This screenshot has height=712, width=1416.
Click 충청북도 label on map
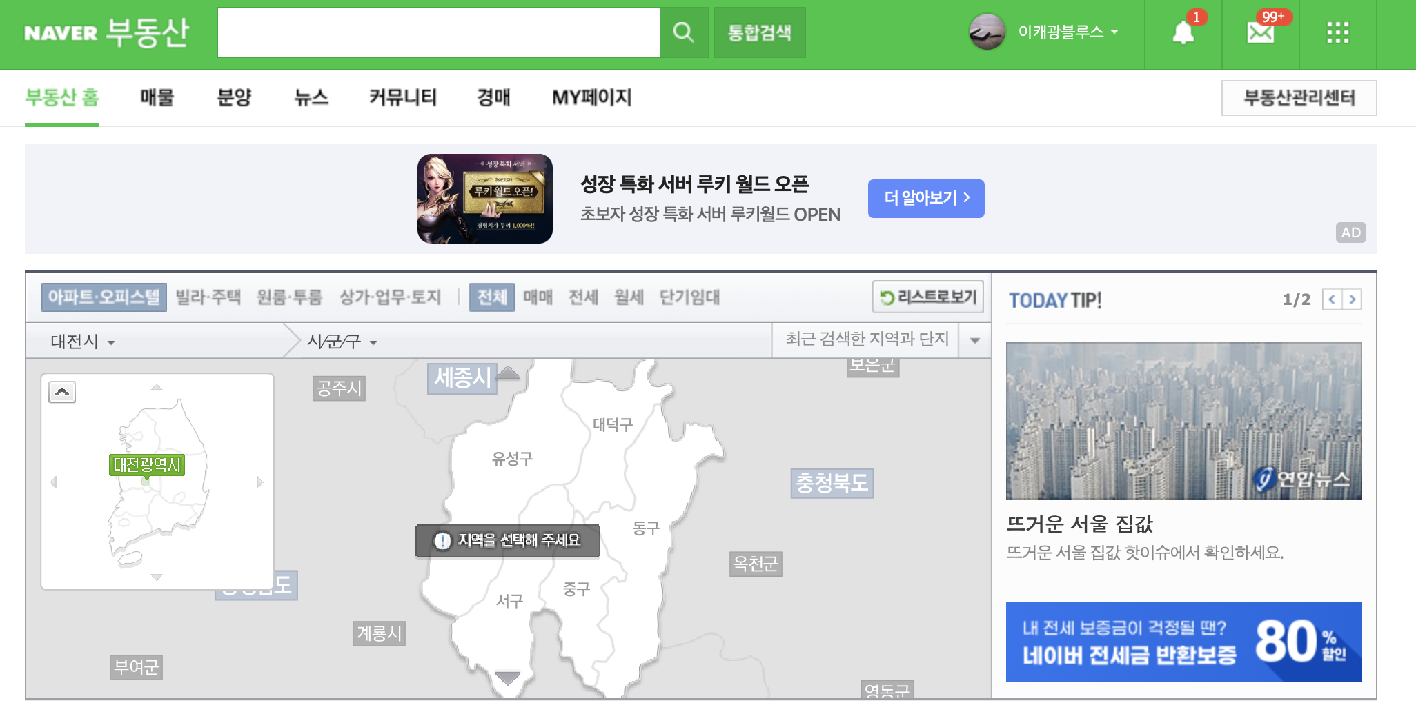click(x=832, y=482)
